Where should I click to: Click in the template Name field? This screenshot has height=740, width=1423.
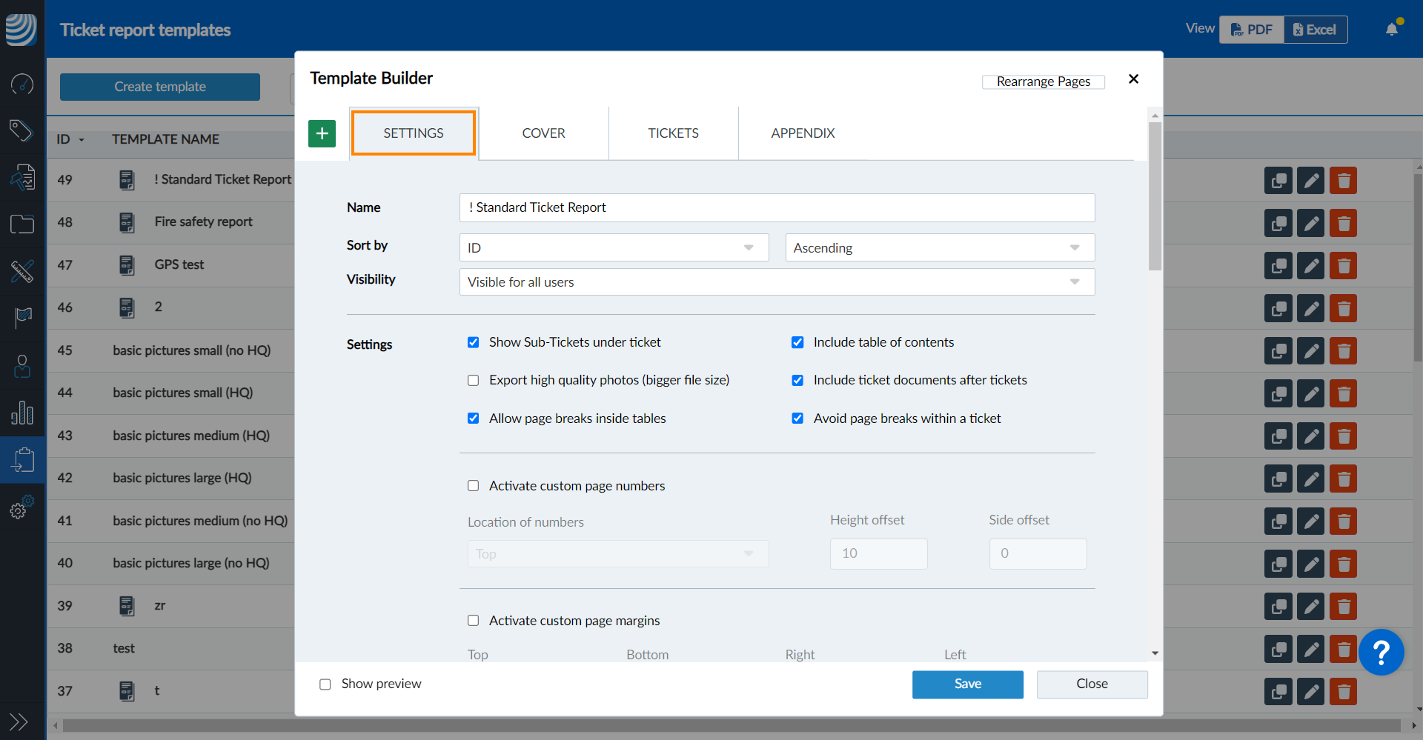[776, 208]
